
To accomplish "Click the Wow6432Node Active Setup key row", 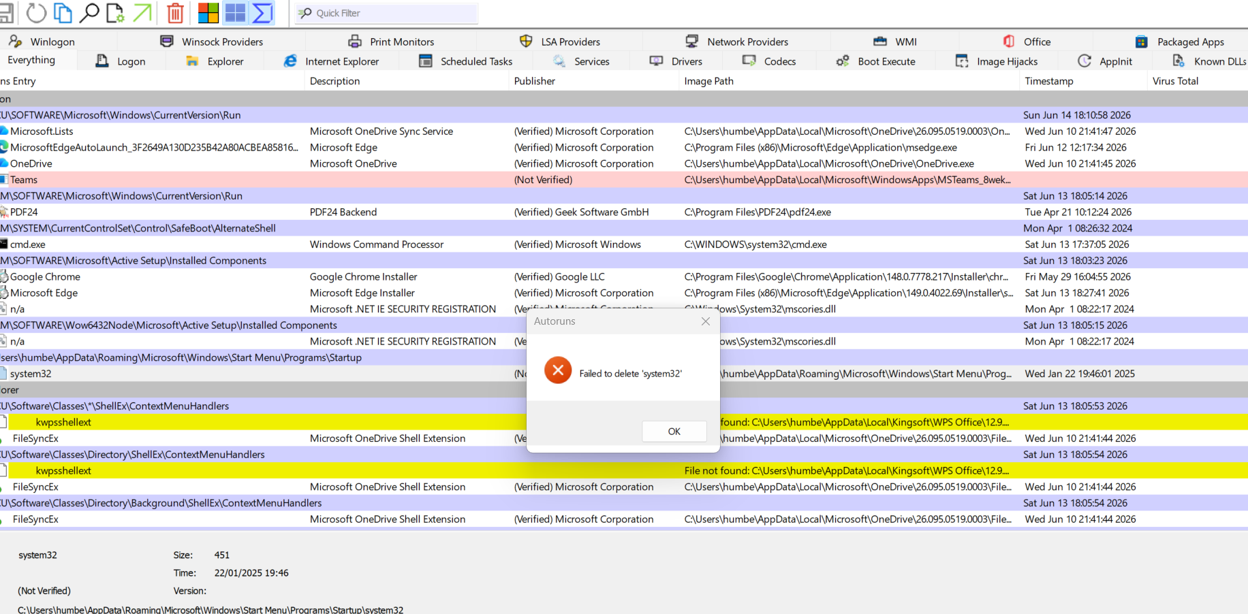I will 624,325.
